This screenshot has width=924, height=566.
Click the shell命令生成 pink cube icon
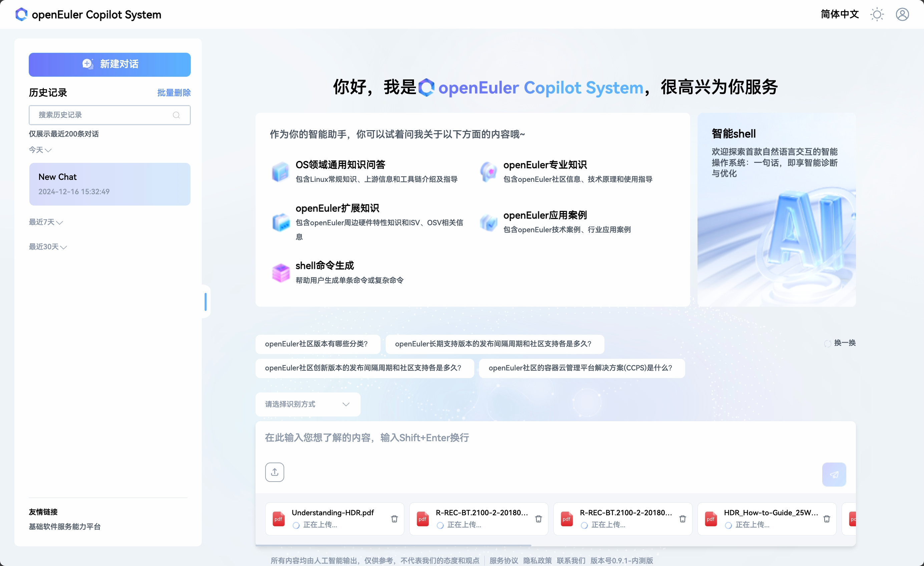pyautogui.click(x=281, y=272)
